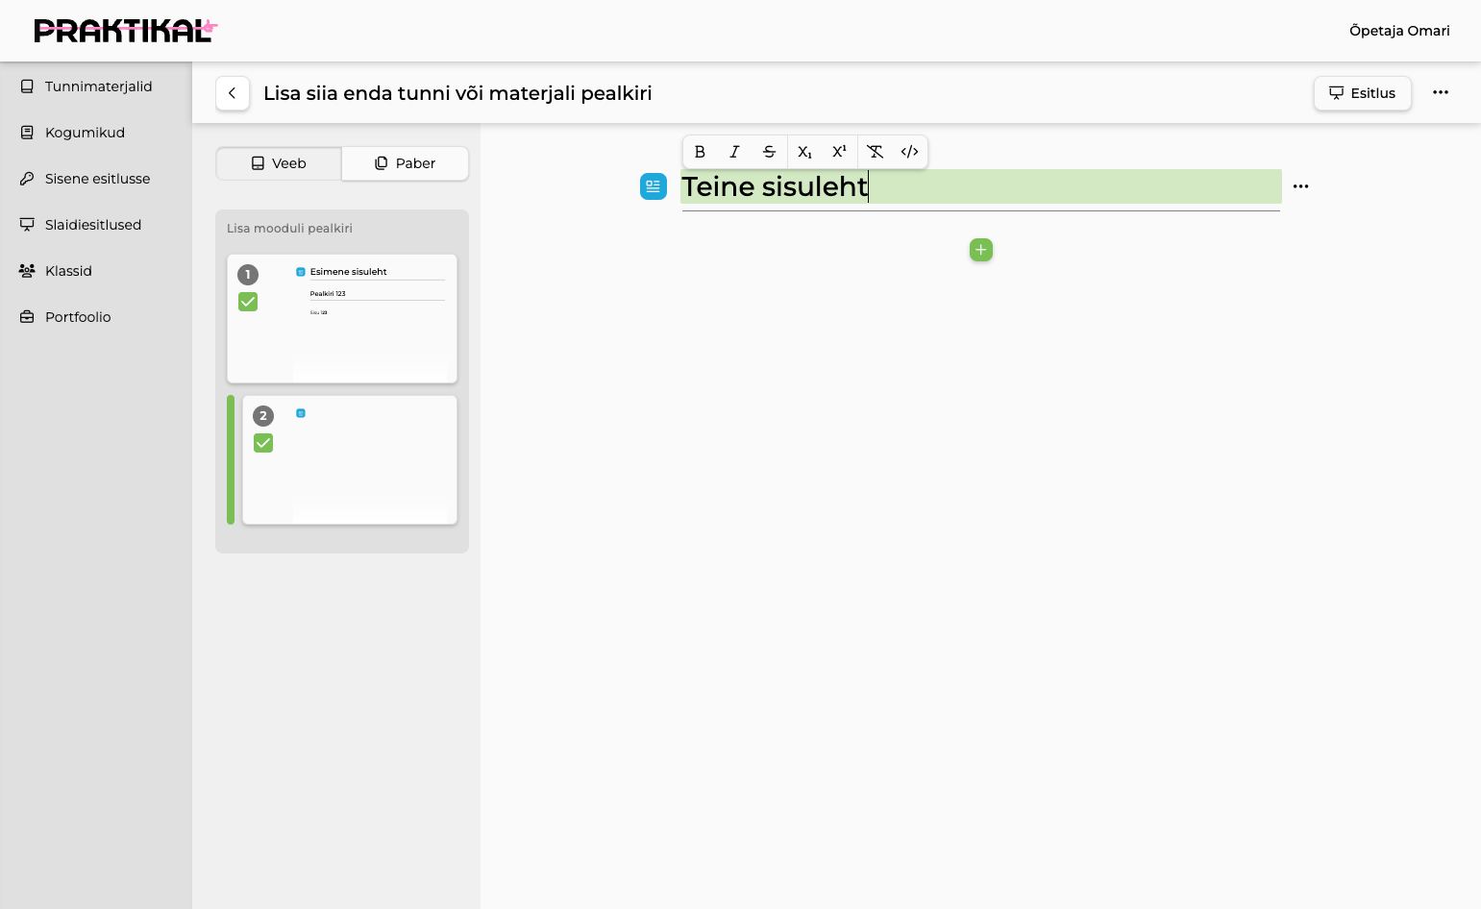
Task: Open options menu for heading block
Action: click(x=1300, y=186)
